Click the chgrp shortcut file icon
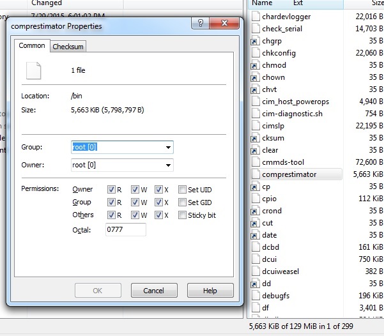384x336 pixels. (x=254, y=41)
